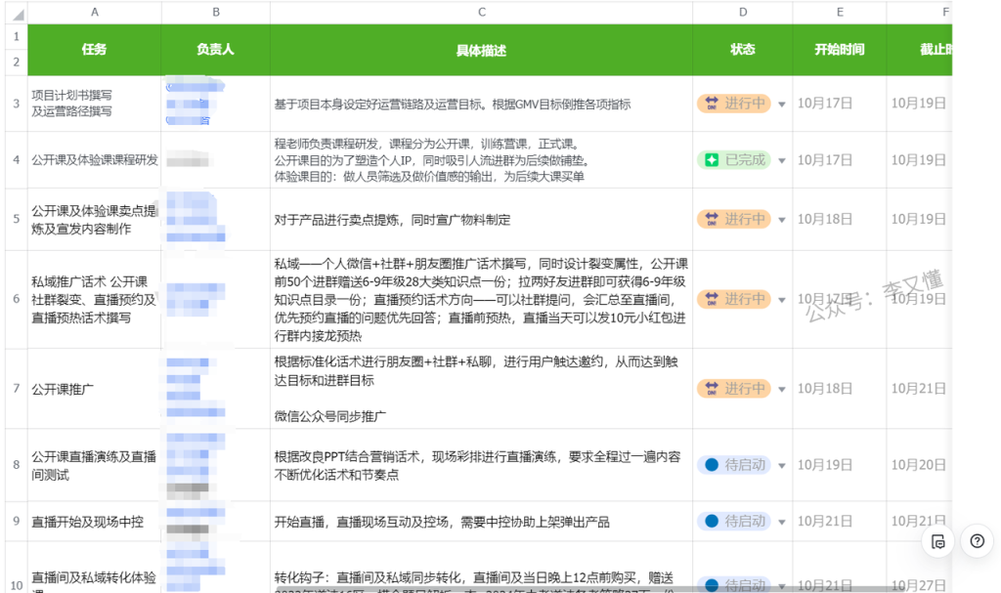The width and height of the screenshot is (1001, 593).
Task: Select the row number 7 header
Action: 15,389
